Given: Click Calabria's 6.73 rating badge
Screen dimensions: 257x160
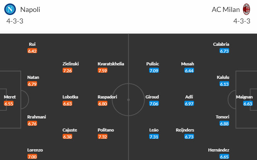Looking at the screenshot, I should [x=224, y=51].
